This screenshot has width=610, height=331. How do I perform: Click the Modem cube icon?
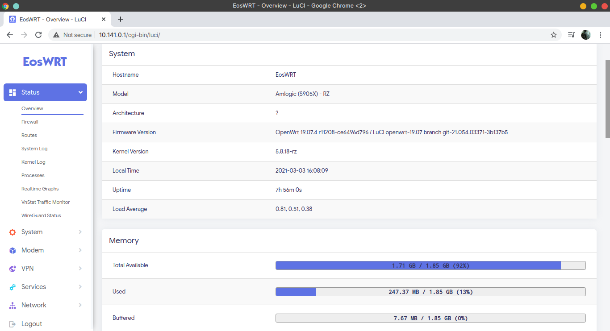click(x=13, y=250)
